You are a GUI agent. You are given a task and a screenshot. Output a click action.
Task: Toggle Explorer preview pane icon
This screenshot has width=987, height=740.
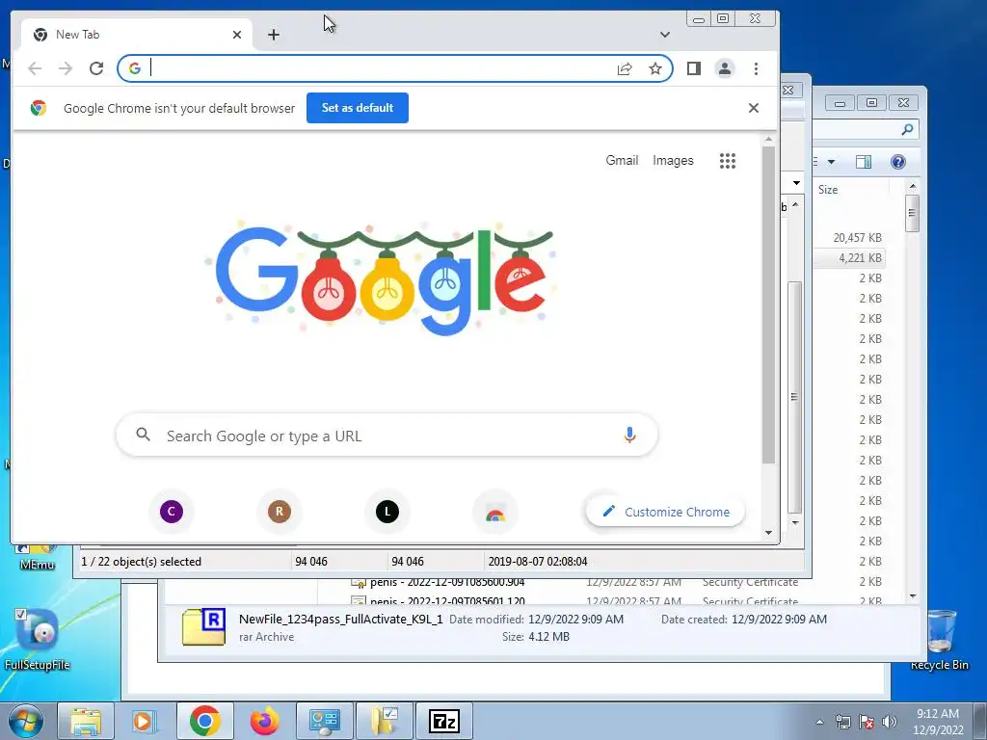[864, 162]
